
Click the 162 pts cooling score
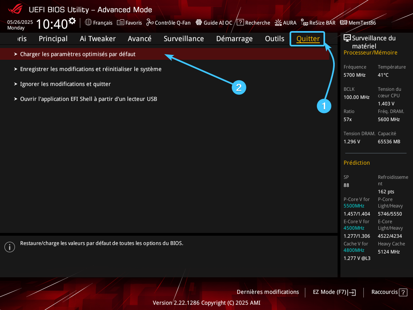(x=386, y=192)
